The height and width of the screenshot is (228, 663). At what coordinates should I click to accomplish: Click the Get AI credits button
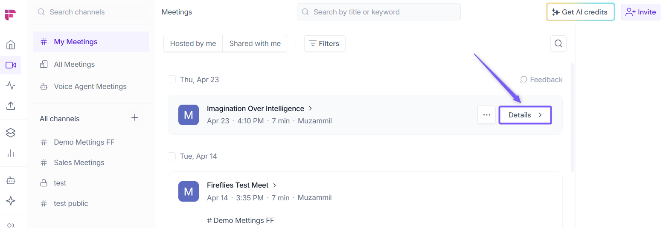pos(580,12)
